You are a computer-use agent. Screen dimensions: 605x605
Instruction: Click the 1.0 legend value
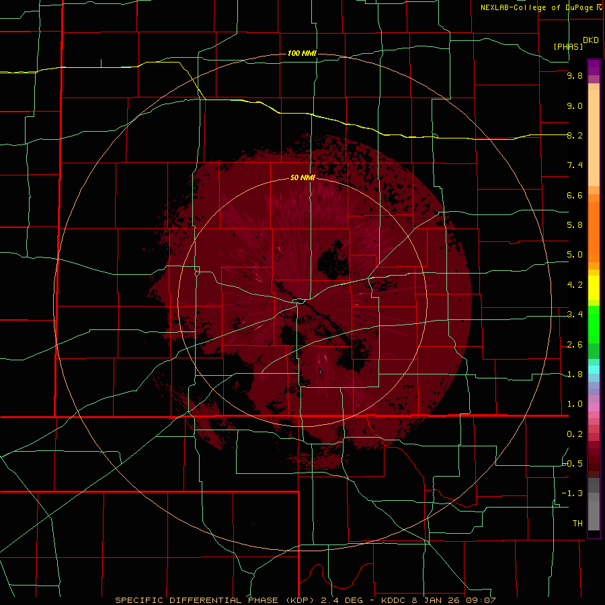[x=575, y=404]
